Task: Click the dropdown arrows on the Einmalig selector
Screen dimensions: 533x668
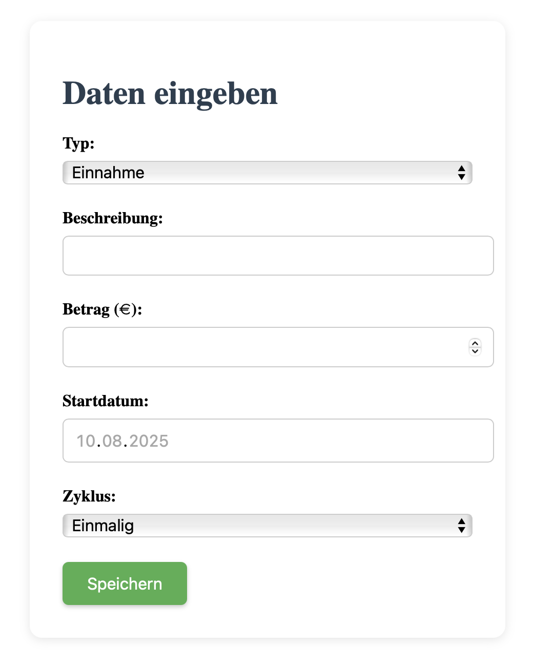Action: pos(461,526)
